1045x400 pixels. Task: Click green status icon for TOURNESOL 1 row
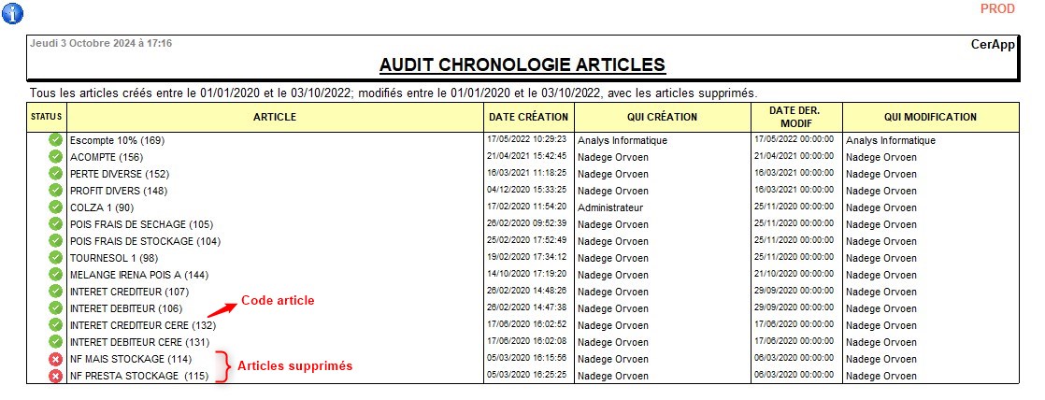(x=55, y=258)
